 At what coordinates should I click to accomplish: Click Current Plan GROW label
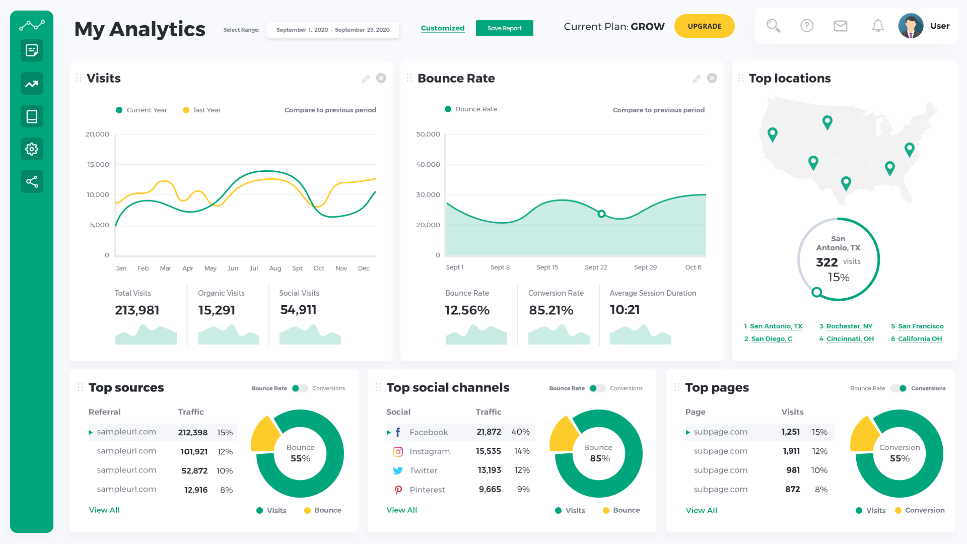[612, 26]
